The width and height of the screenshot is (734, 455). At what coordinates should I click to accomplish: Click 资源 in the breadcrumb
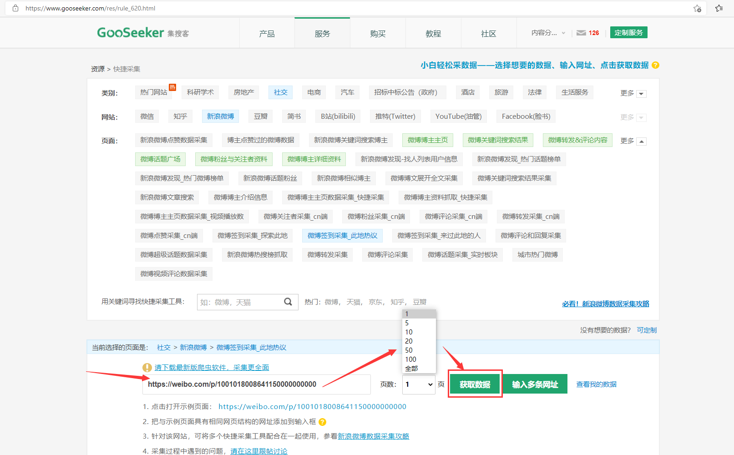pos(98,69)
